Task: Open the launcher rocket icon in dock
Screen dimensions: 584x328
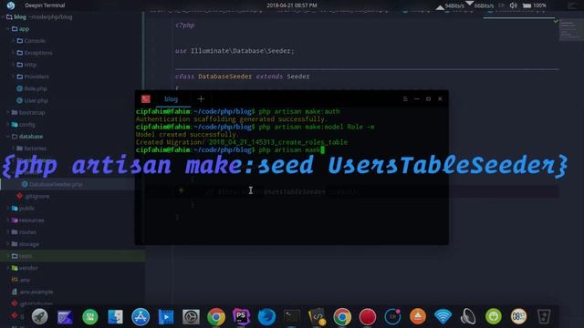Action: point(40,317)
